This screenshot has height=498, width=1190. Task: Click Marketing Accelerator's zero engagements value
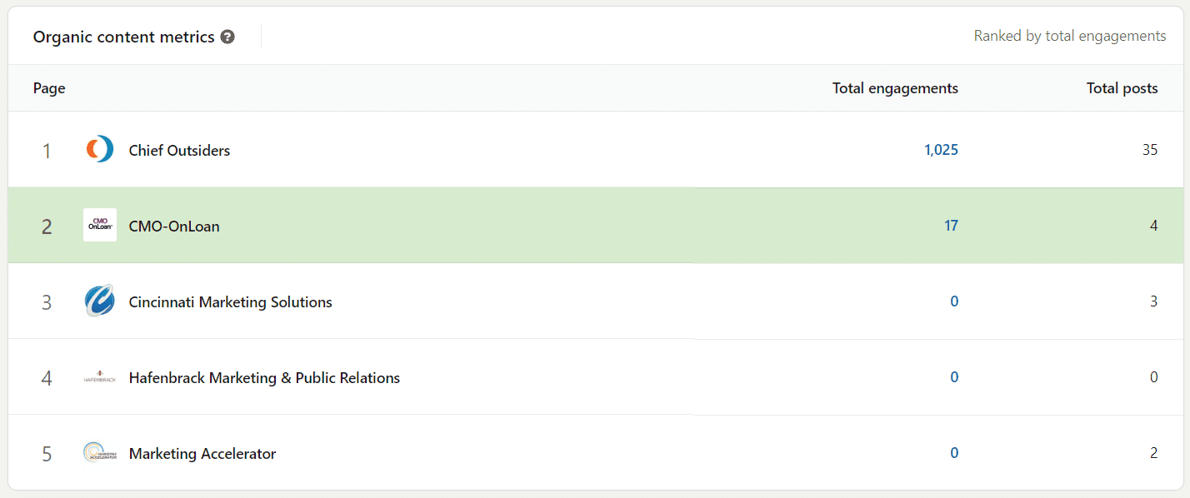coord(954,453)
